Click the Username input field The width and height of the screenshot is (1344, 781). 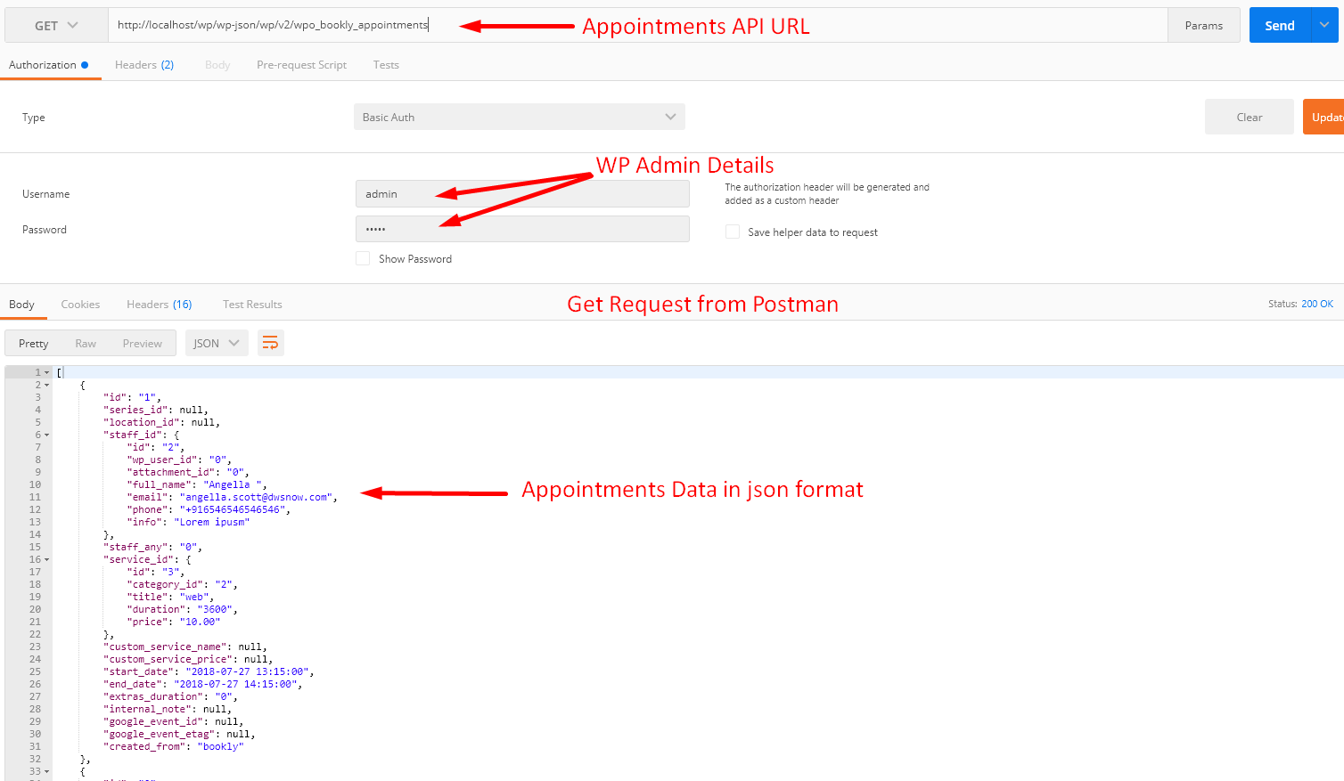click(522, 193)
